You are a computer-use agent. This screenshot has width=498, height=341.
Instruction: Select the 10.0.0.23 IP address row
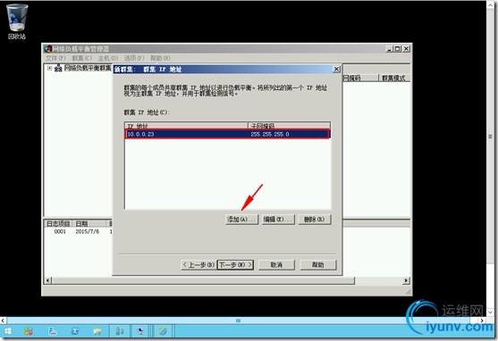point(228,134)
